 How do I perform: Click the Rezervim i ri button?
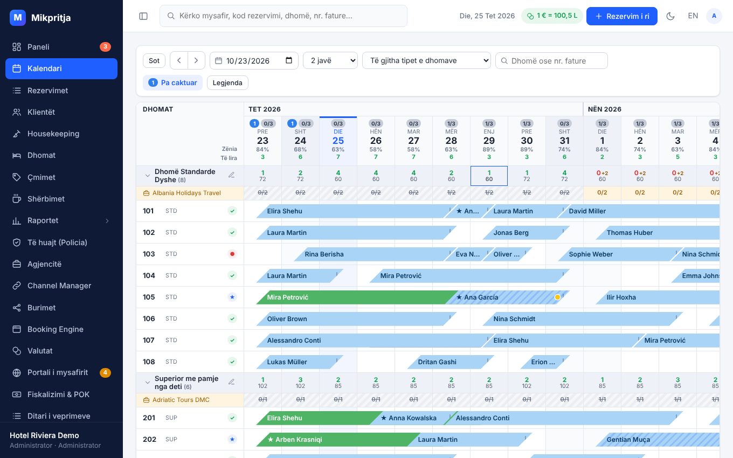622,16
